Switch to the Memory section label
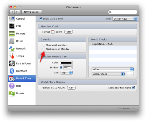The image size is (147, 122). point(21,33)
